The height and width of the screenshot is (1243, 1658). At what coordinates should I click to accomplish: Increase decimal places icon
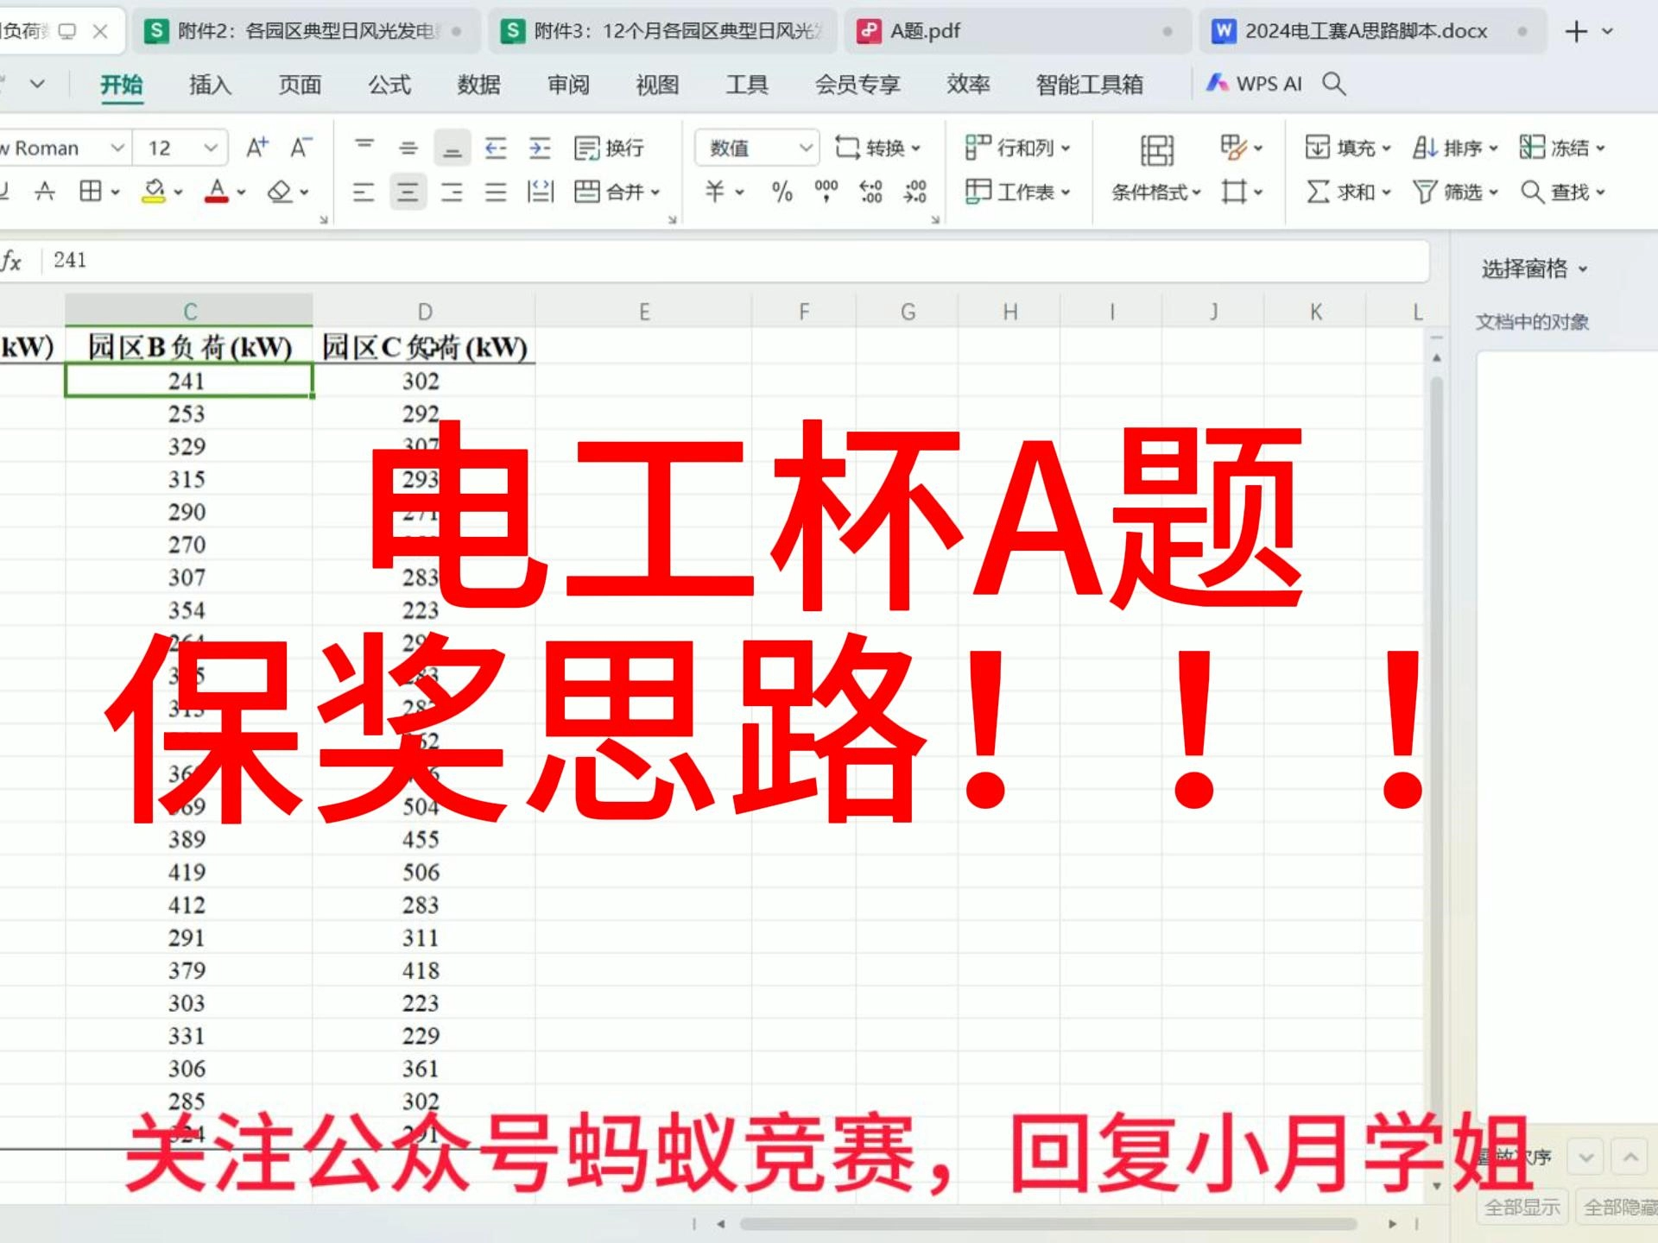(x=871, y=191)
